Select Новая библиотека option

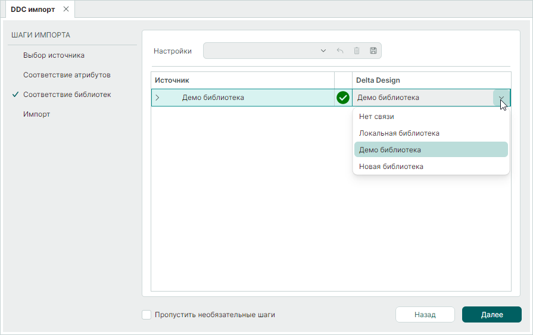pyautogui.click(x=391, y=167)
